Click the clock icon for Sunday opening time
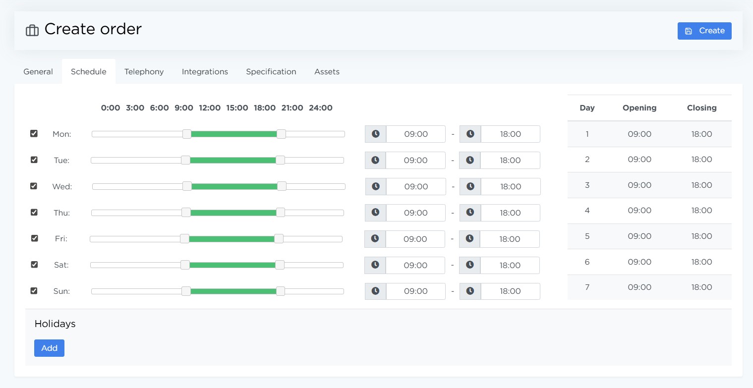 (x=375, y=291)
